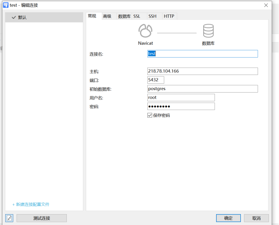Click the 新建连接配置文件 link

coord(31,204)
